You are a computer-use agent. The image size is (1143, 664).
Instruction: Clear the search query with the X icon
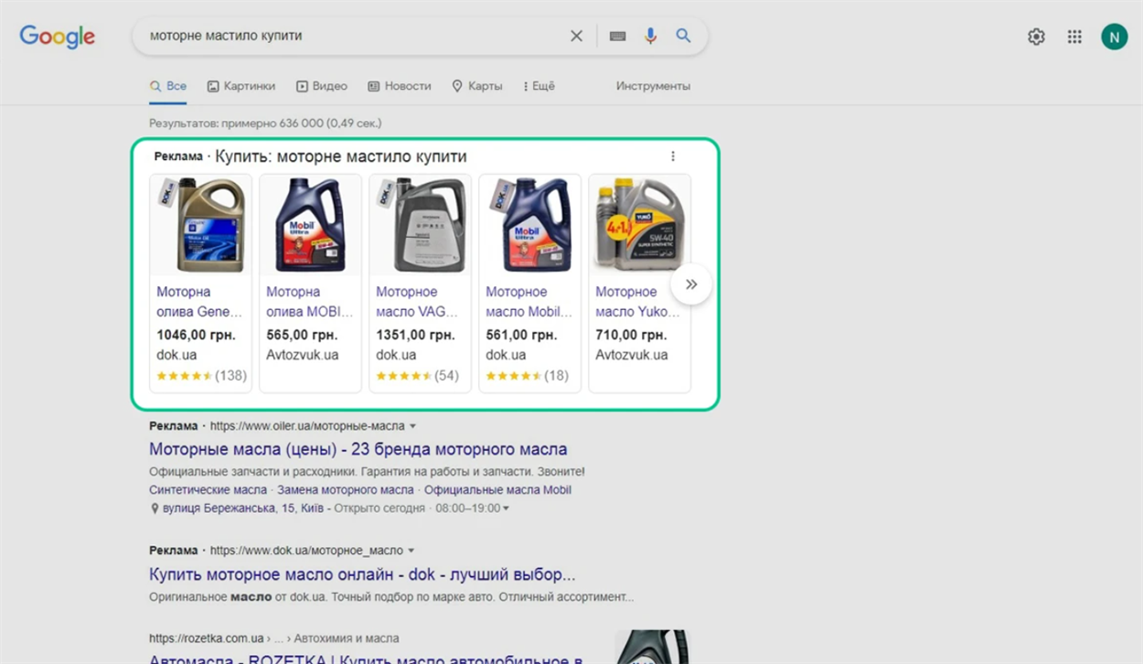coord(576,36)
